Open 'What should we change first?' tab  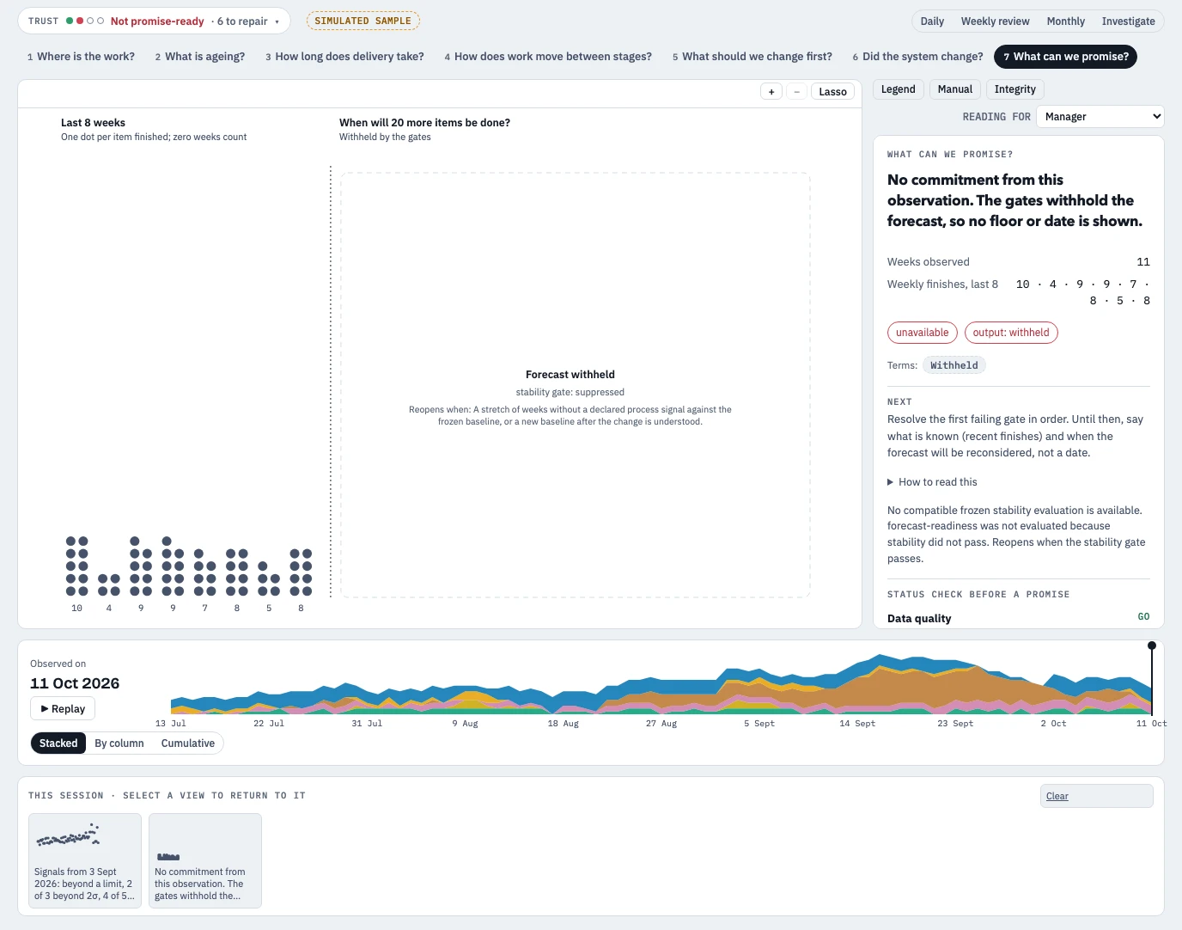point(752,57)
